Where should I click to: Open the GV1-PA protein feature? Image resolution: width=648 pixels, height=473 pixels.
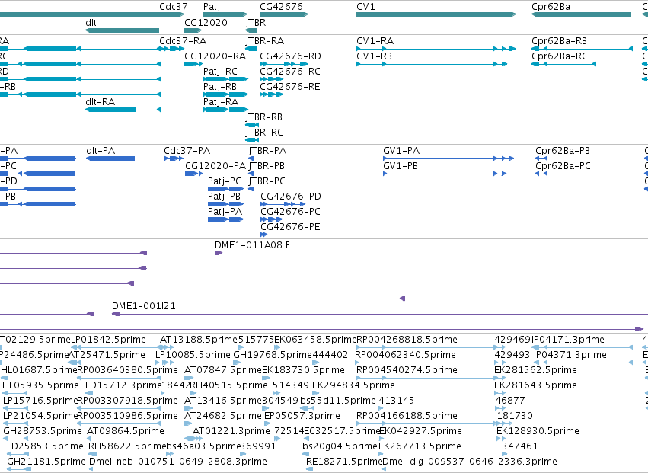448,158
